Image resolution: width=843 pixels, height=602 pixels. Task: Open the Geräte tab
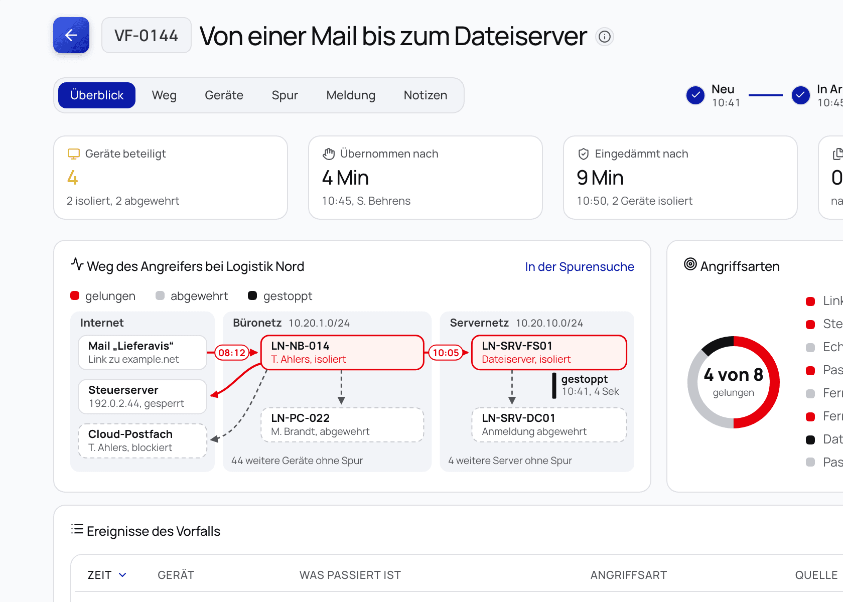pos(224,95)
